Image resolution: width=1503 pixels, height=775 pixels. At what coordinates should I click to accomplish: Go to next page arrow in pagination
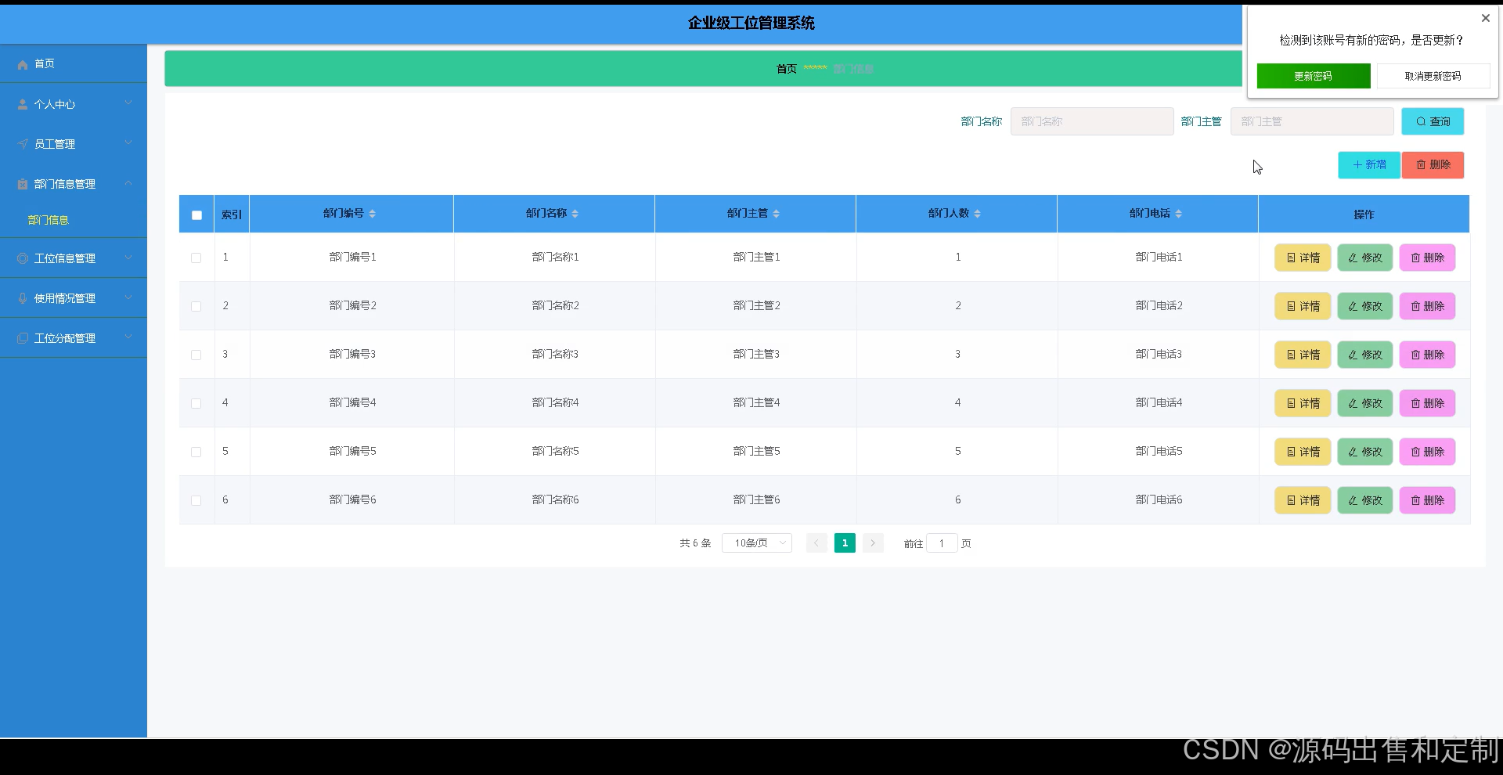click(x=873, y=543)
